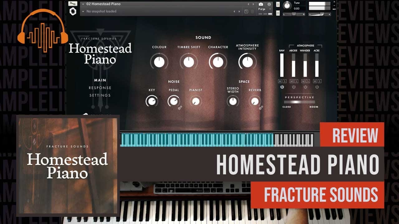This screenshot has height=224, width=399.
Task: Click the PIANIST noise knob
Action: click(x=196, y=101)
